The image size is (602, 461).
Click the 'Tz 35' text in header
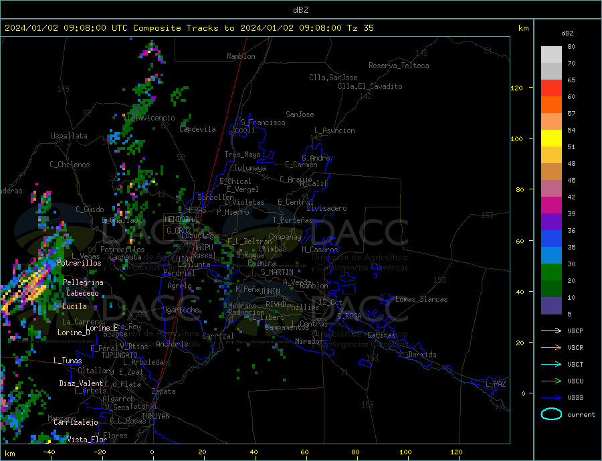(360, 28)
